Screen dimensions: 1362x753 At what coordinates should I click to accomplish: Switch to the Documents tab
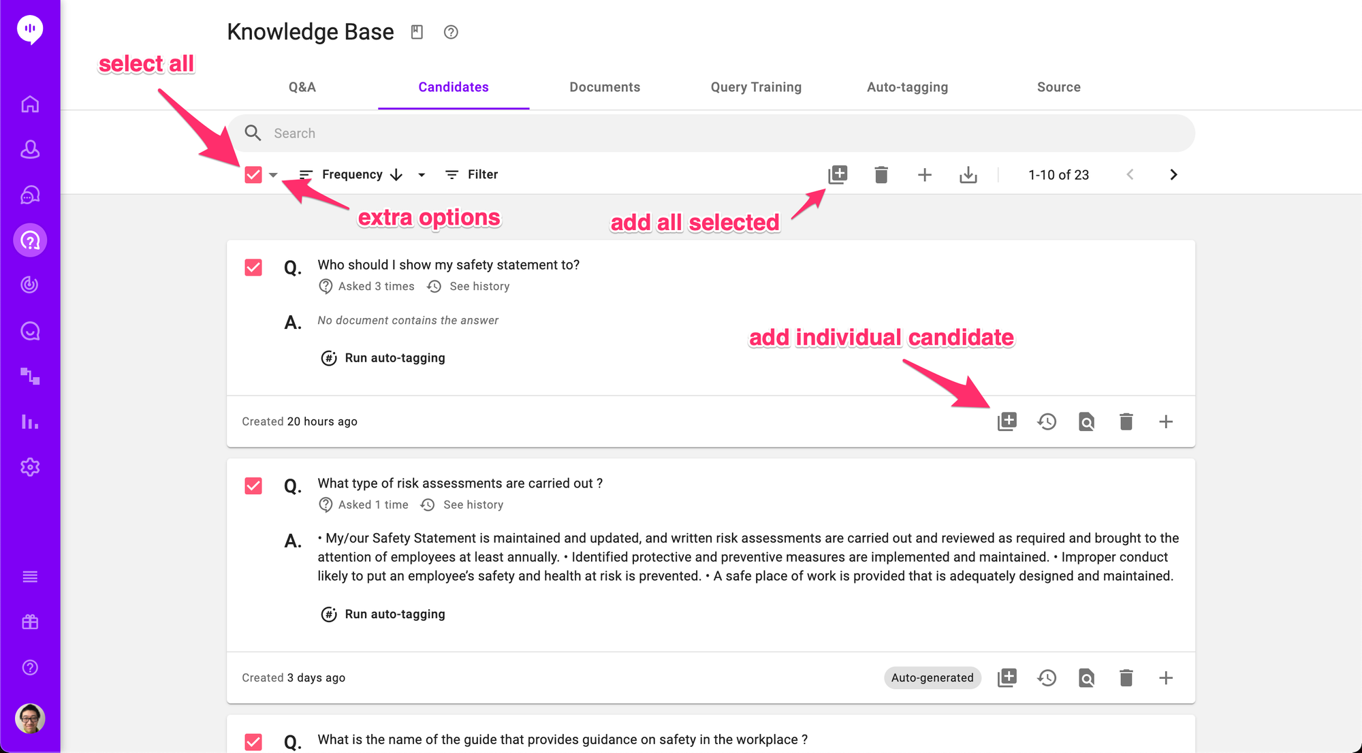(605, 87)
